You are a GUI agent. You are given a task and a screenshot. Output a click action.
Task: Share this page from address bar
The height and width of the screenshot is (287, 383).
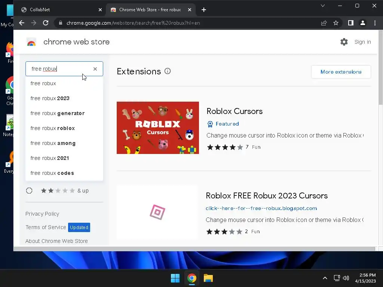tap(324, 23)
